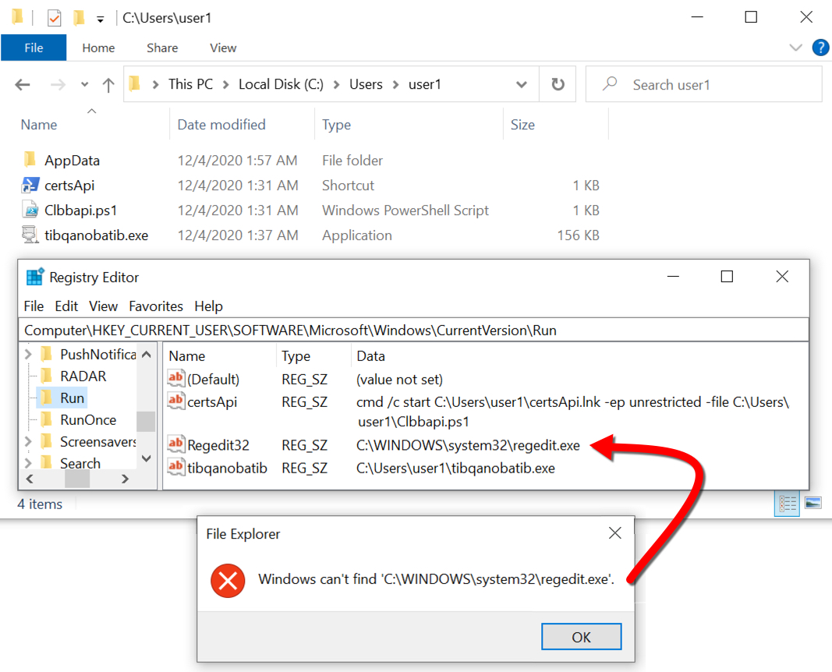
Task: Refresh the folder with the refresh icon
Action: pos(558,84)
